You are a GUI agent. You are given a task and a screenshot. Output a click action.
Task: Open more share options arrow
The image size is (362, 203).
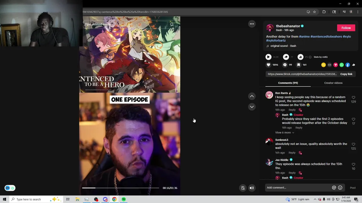click(x=354, y=65)
